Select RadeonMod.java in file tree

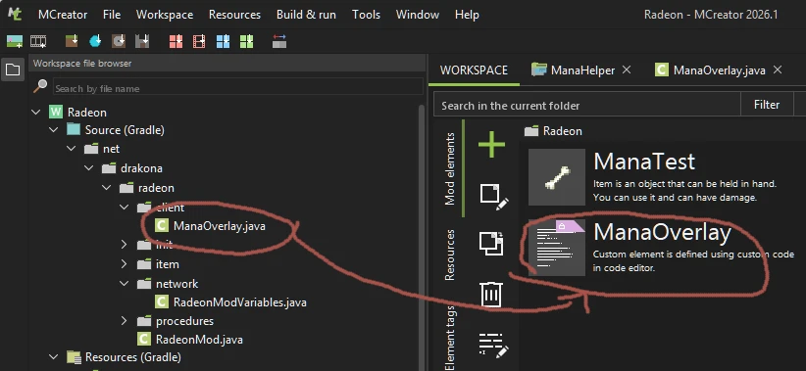pyautogui.click(x=190, y=339)
